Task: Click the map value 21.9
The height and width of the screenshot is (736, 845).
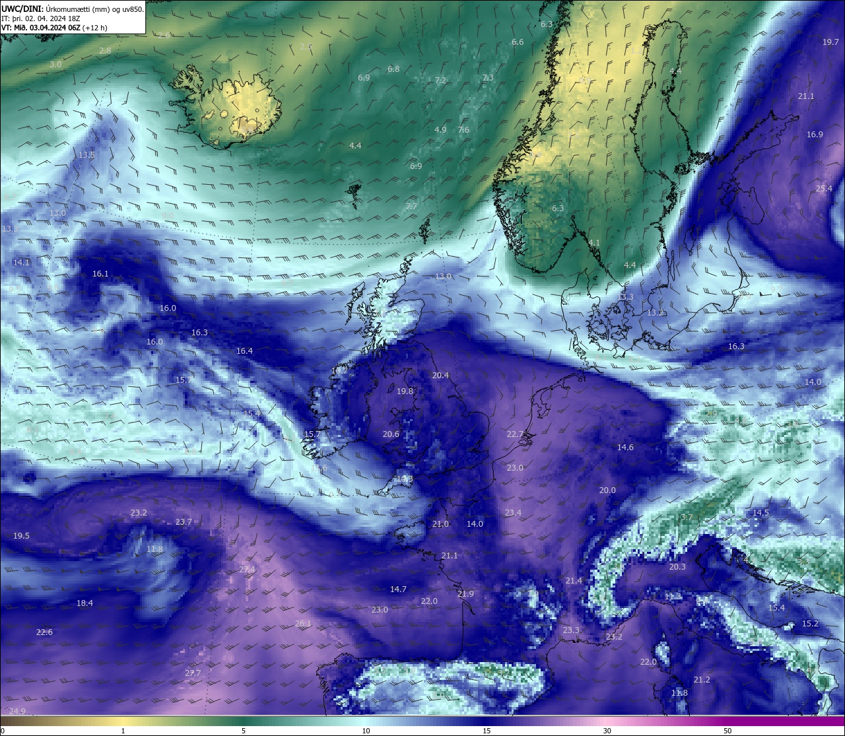Action: click(x=465, y=594)
